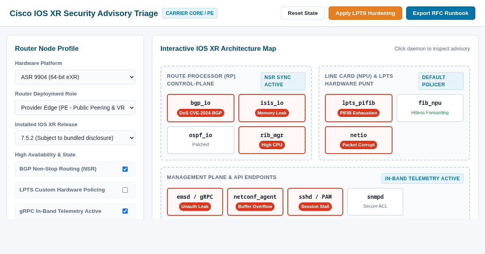
Task: Toggle gRPC In-Band Telemetry Active checkbox
Action: 125,211
